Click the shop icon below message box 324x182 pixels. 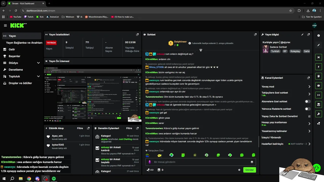[x=159, y=170]
